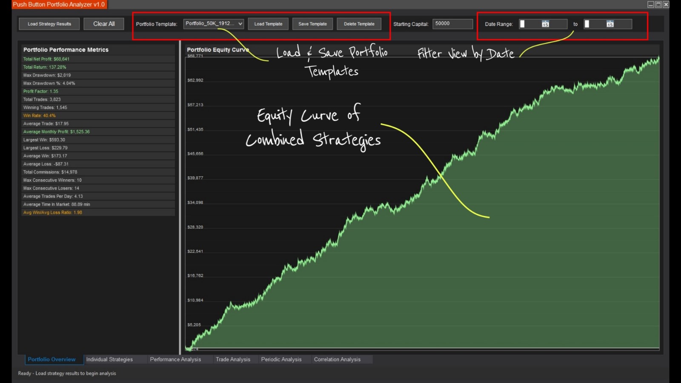Viewport: 681px width, 383px height.
Task: Click the Load Template button
Action: click(268, 24)
